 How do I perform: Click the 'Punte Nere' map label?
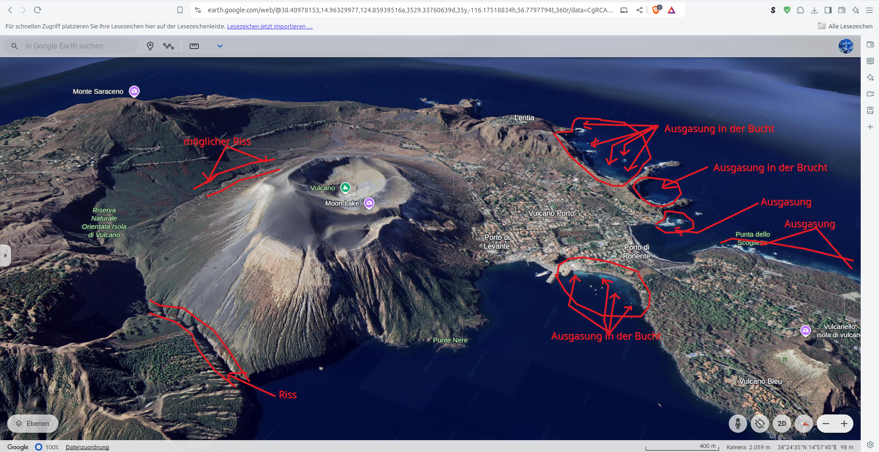(450, 340)
